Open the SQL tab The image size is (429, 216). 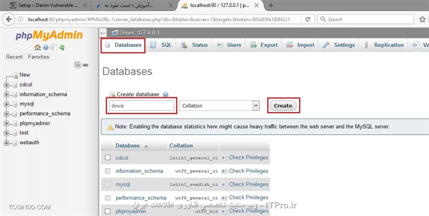point(161,45)
